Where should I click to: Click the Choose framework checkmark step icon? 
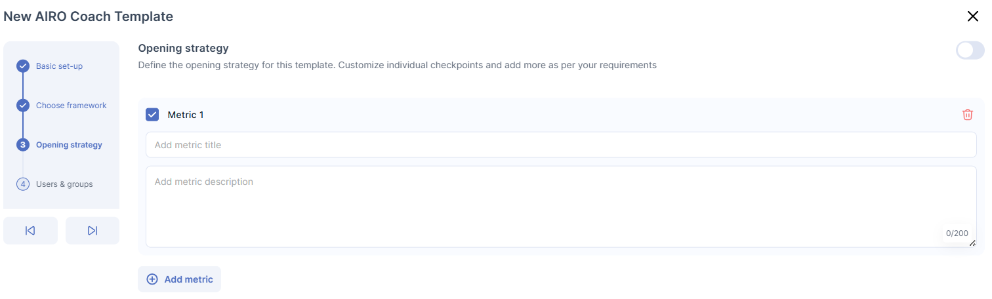tap(23, 106)
